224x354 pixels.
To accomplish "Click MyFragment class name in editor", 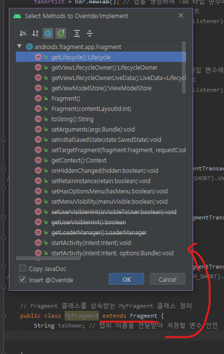I will pyautogui.click(x=82, y=316).
